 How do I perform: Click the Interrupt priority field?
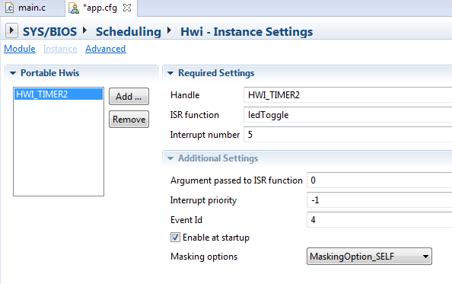[380, 200]
